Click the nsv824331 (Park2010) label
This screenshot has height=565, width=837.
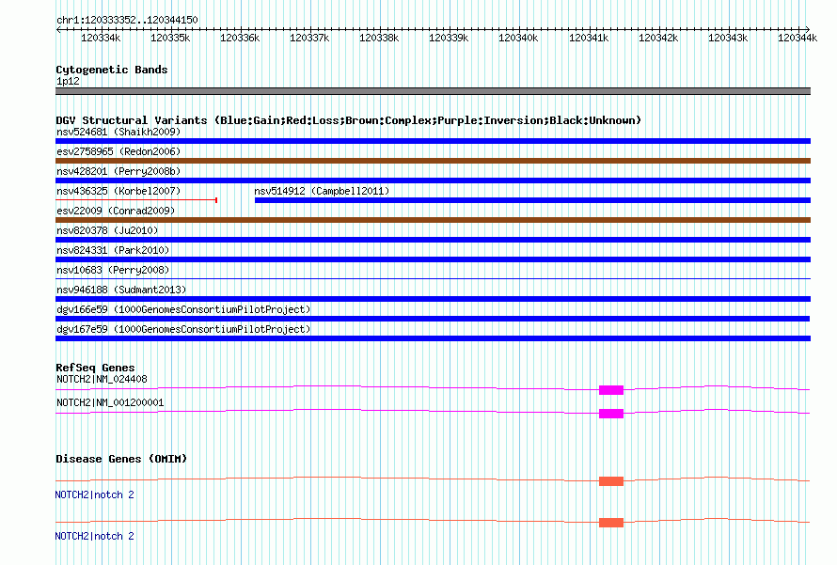113,250
